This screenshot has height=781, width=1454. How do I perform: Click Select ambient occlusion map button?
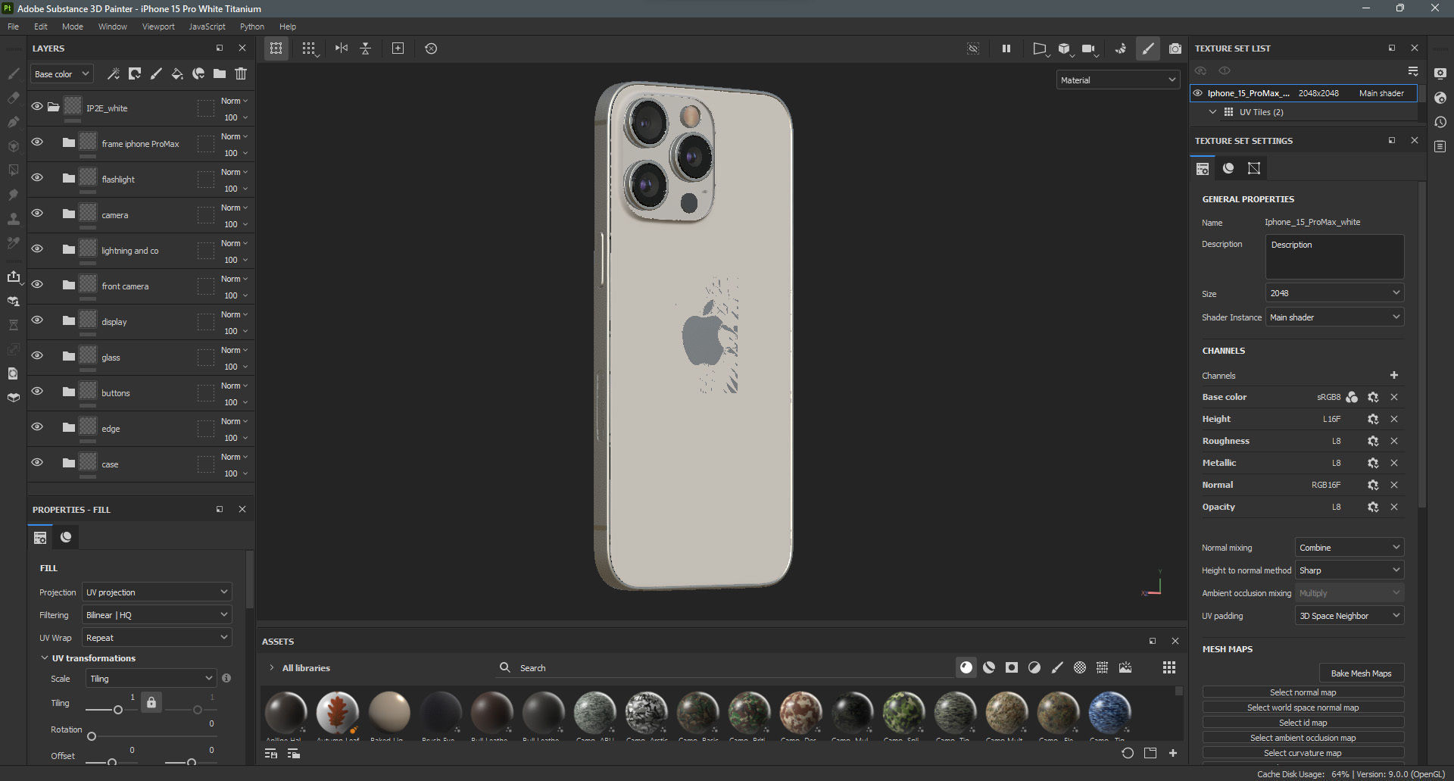point(1303,737)
